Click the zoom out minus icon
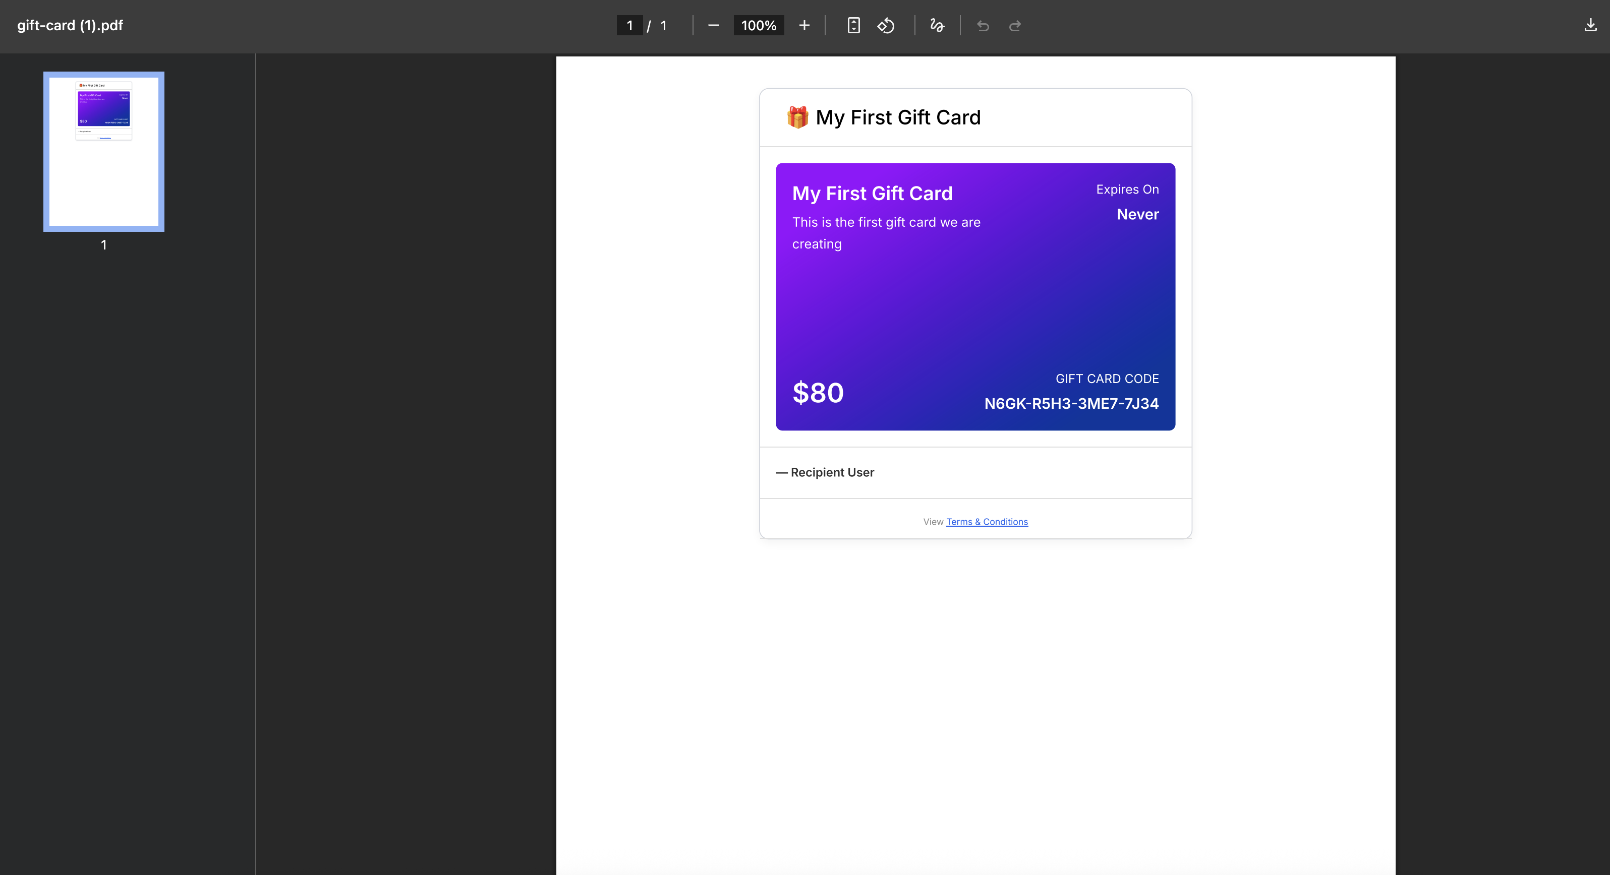The image size is (1610, 875). click(713, 26)
